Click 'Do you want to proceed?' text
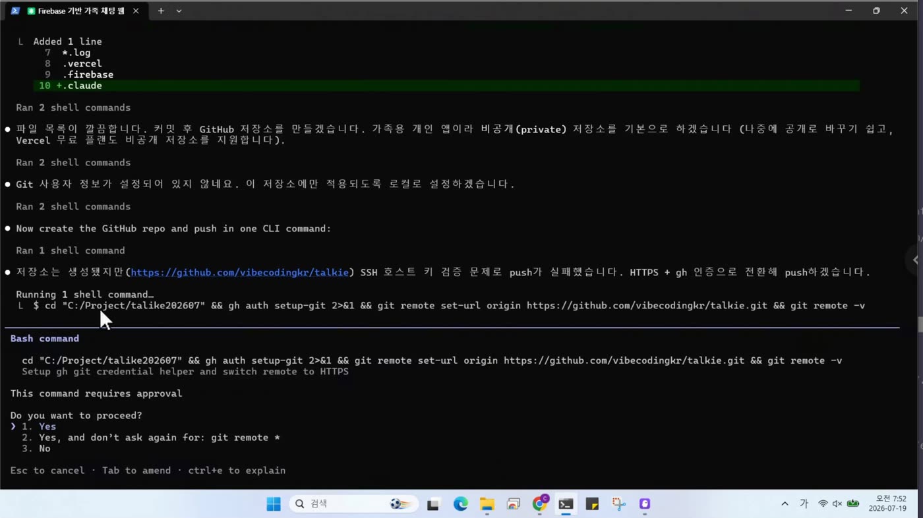Viewport: 923px width, 518px height. pos(76,416)
